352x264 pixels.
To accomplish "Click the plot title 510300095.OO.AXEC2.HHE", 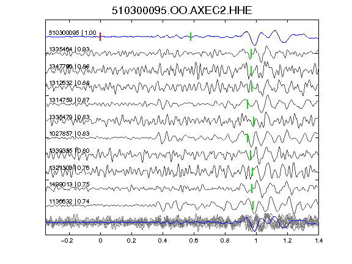I will coord(182,10).
